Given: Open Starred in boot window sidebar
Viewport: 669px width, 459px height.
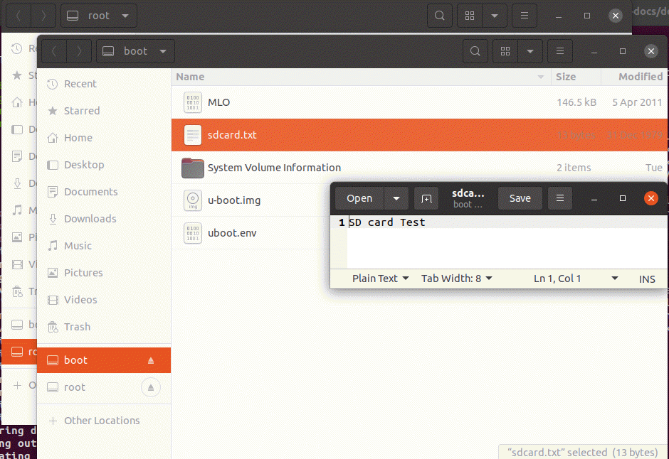Looking at the screenshot, I should tap(104, 111).
